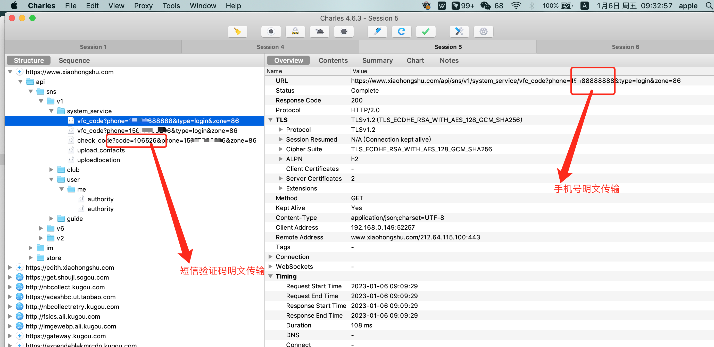Image resolution: width=714 pixels, height=347 pixels.
Task: Click the gateway.kugou.com host
Action: 66,336
